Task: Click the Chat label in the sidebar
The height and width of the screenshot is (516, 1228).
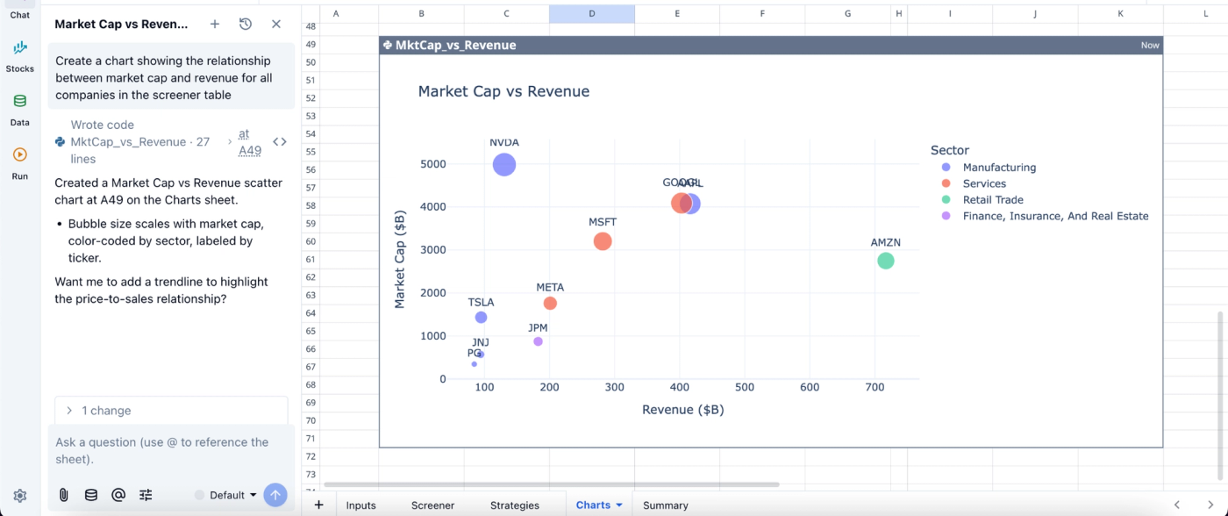Action: coord(19,15)
